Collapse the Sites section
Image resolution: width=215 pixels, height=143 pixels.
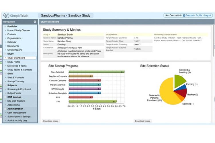tap(5, 74)
